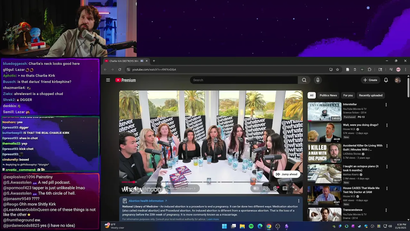Open Spotify from taskbar
Screen dimensions: 410x231
click(x=251, y=226)
